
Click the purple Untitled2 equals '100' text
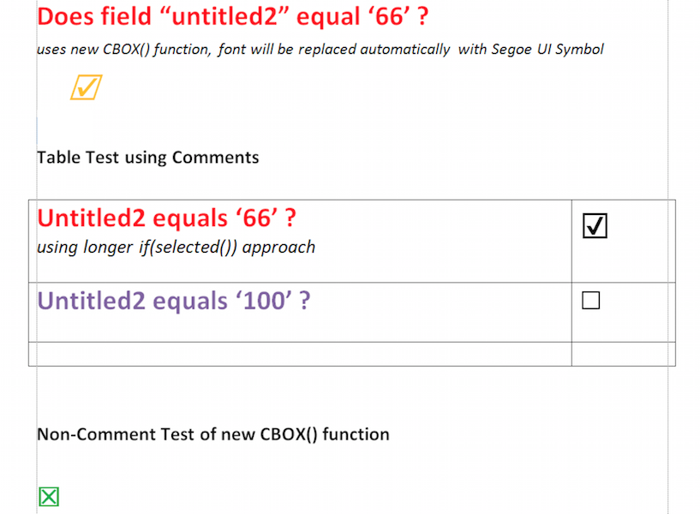tap(174, 301)
